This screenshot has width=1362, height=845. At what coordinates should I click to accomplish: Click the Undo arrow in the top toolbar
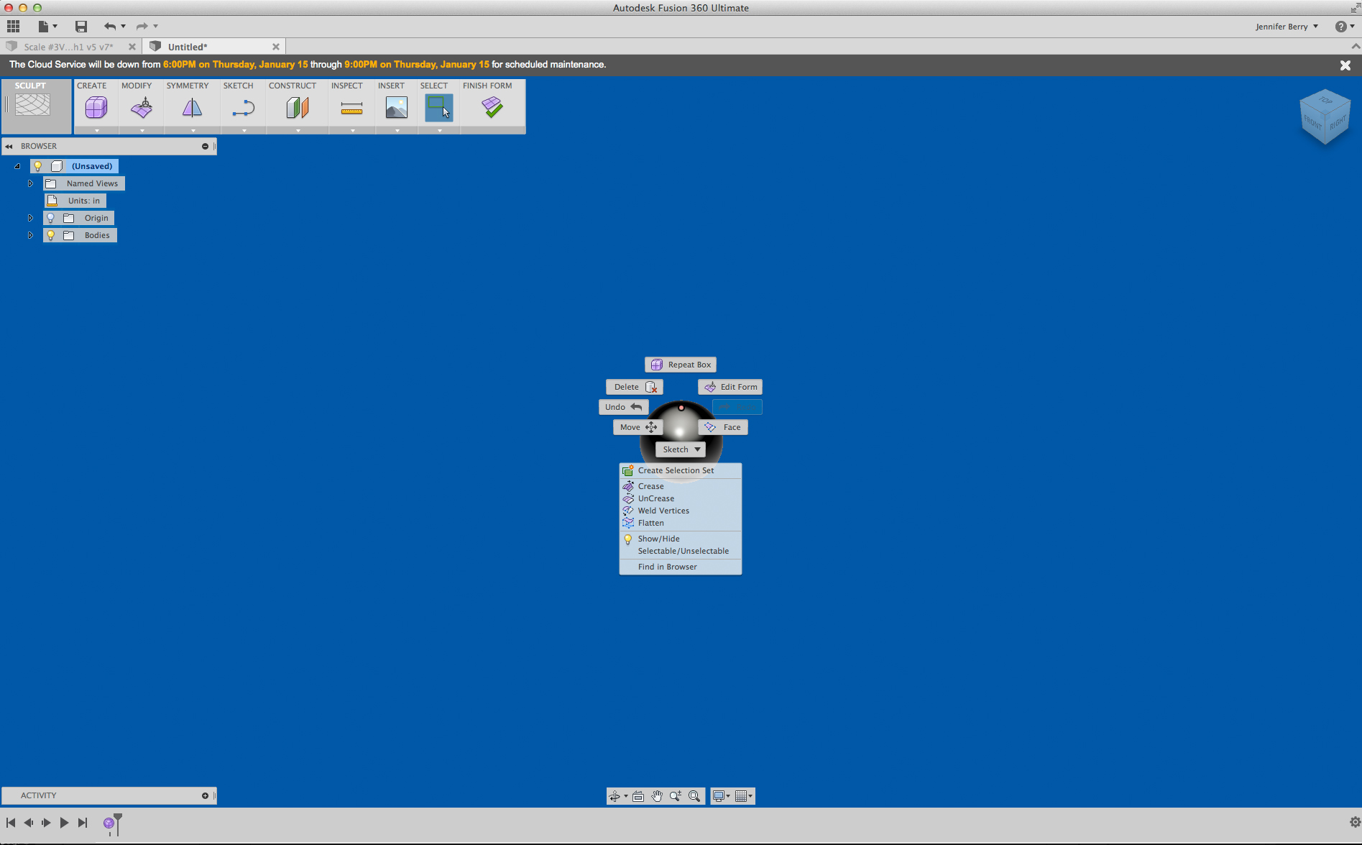pos(110,27)
